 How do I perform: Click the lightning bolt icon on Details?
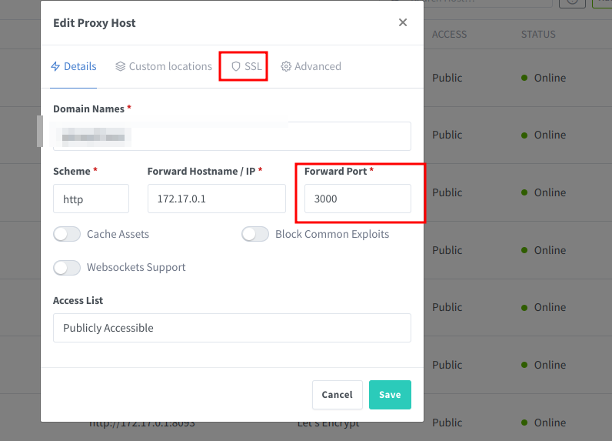click(55, 66)
